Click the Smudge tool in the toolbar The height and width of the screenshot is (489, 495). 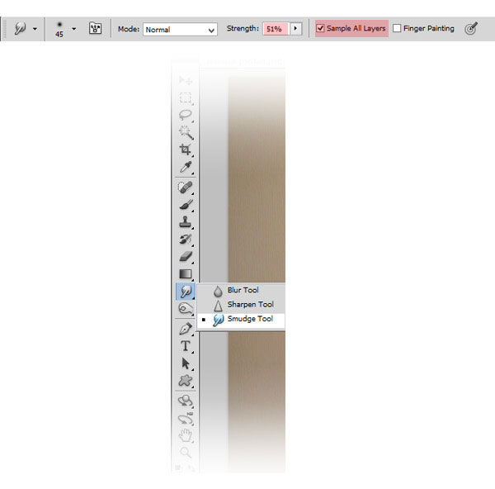(186, 292)
